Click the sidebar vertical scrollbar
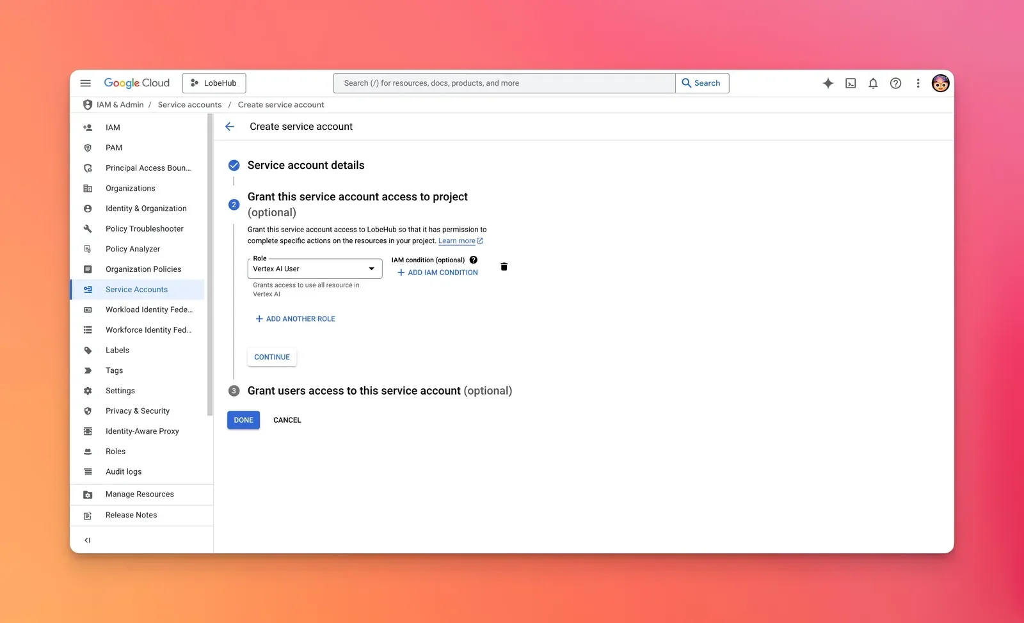Image resolution: width=1024 pixels, height=623 pixels. tap(210, 265)
